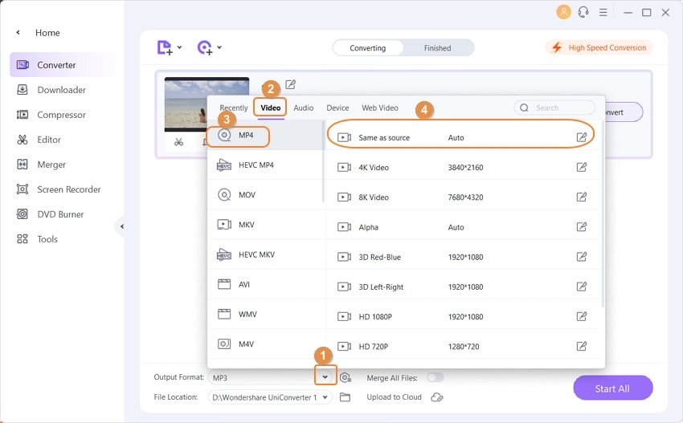This screenshot has width=683, height=423.
Task: Choose the AVI format
Action: point(266,285)
